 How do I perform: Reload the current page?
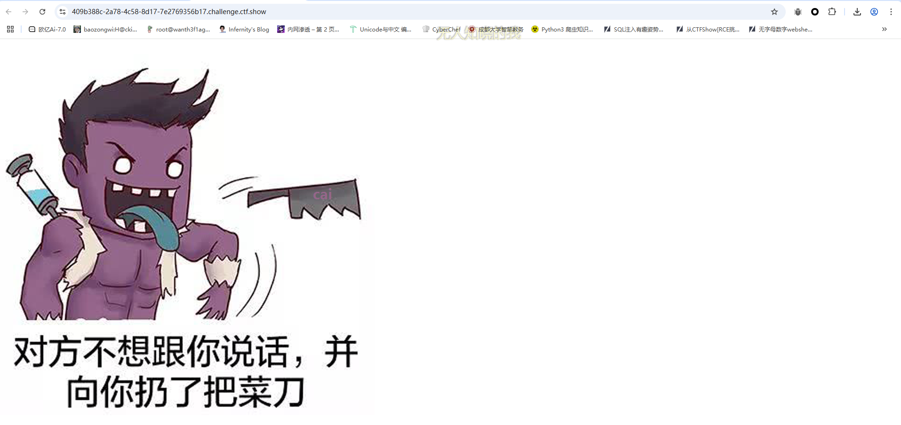coord(42,11)
